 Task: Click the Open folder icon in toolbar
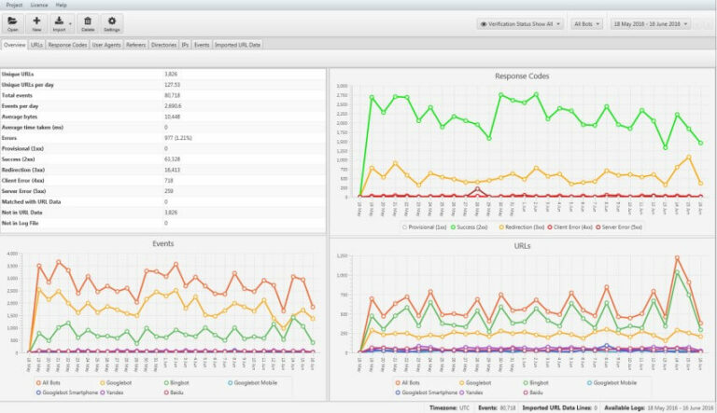[x=13, y=23]
